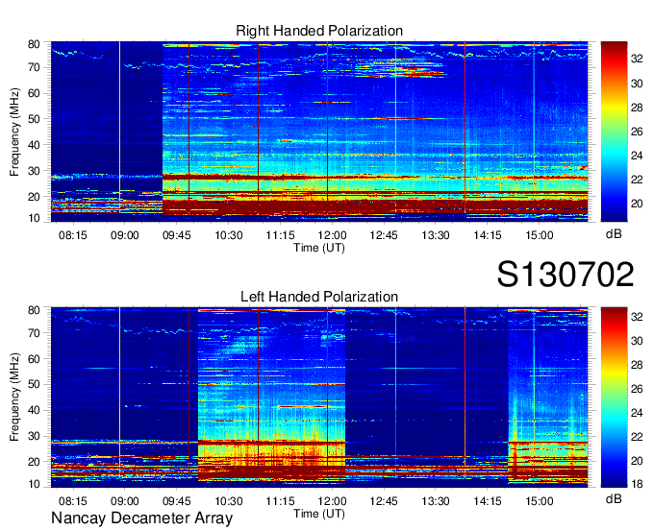Click the 18 tick on Left Handed color bar
This screenshot has width=654, height=530.
pyautogui.click(x=637, y=484)
